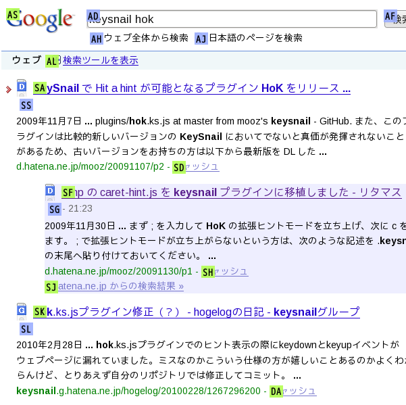Open the キャッシュ link after d.hatena.ne.jp/mooz/20091107/p2
Image resolution: width=406 pixels, height=405 pixels.
pyautogui.click(x=197, y=166)
